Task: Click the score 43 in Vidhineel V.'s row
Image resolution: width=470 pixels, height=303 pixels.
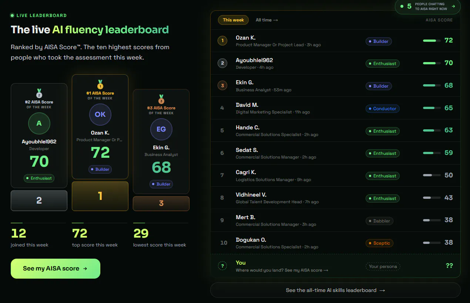Action: (x=449, y=198)
